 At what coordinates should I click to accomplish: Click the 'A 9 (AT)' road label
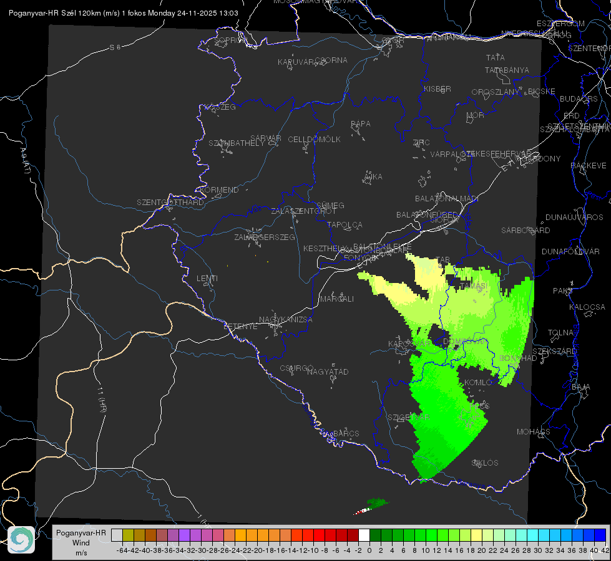click(26, 161)
